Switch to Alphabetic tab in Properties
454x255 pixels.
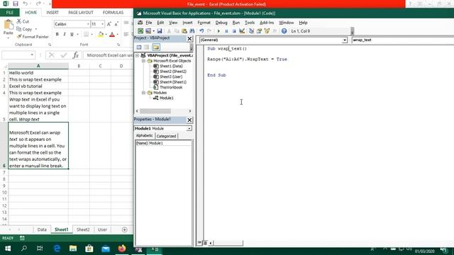pyautogui.click(x=144, y=135)
